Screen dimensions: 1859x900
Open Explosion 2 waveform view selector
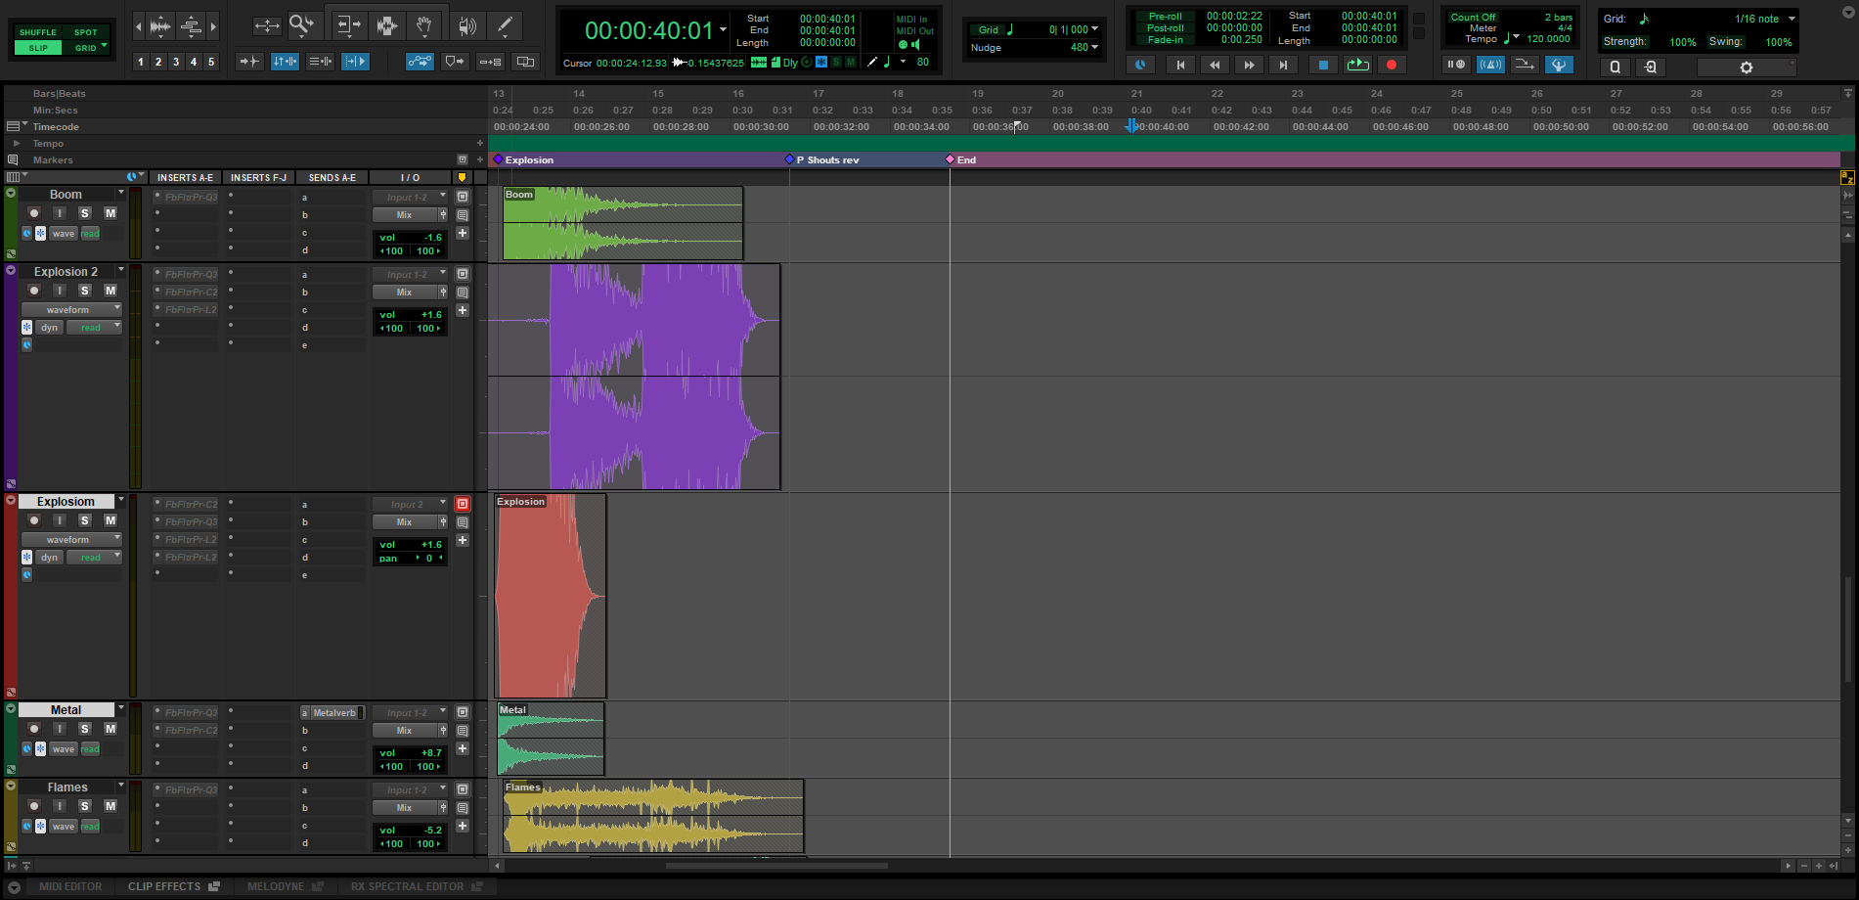coord(71,310)
